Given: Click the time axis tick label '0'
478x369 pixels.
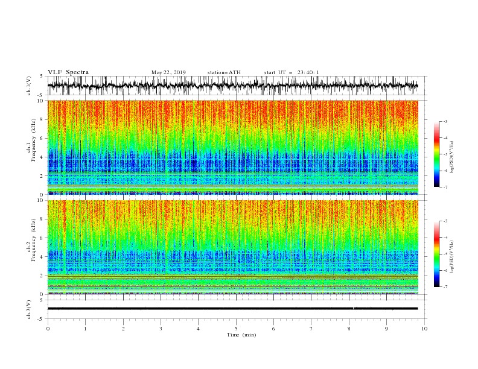Looking at the screenshot, I should 48,329.
